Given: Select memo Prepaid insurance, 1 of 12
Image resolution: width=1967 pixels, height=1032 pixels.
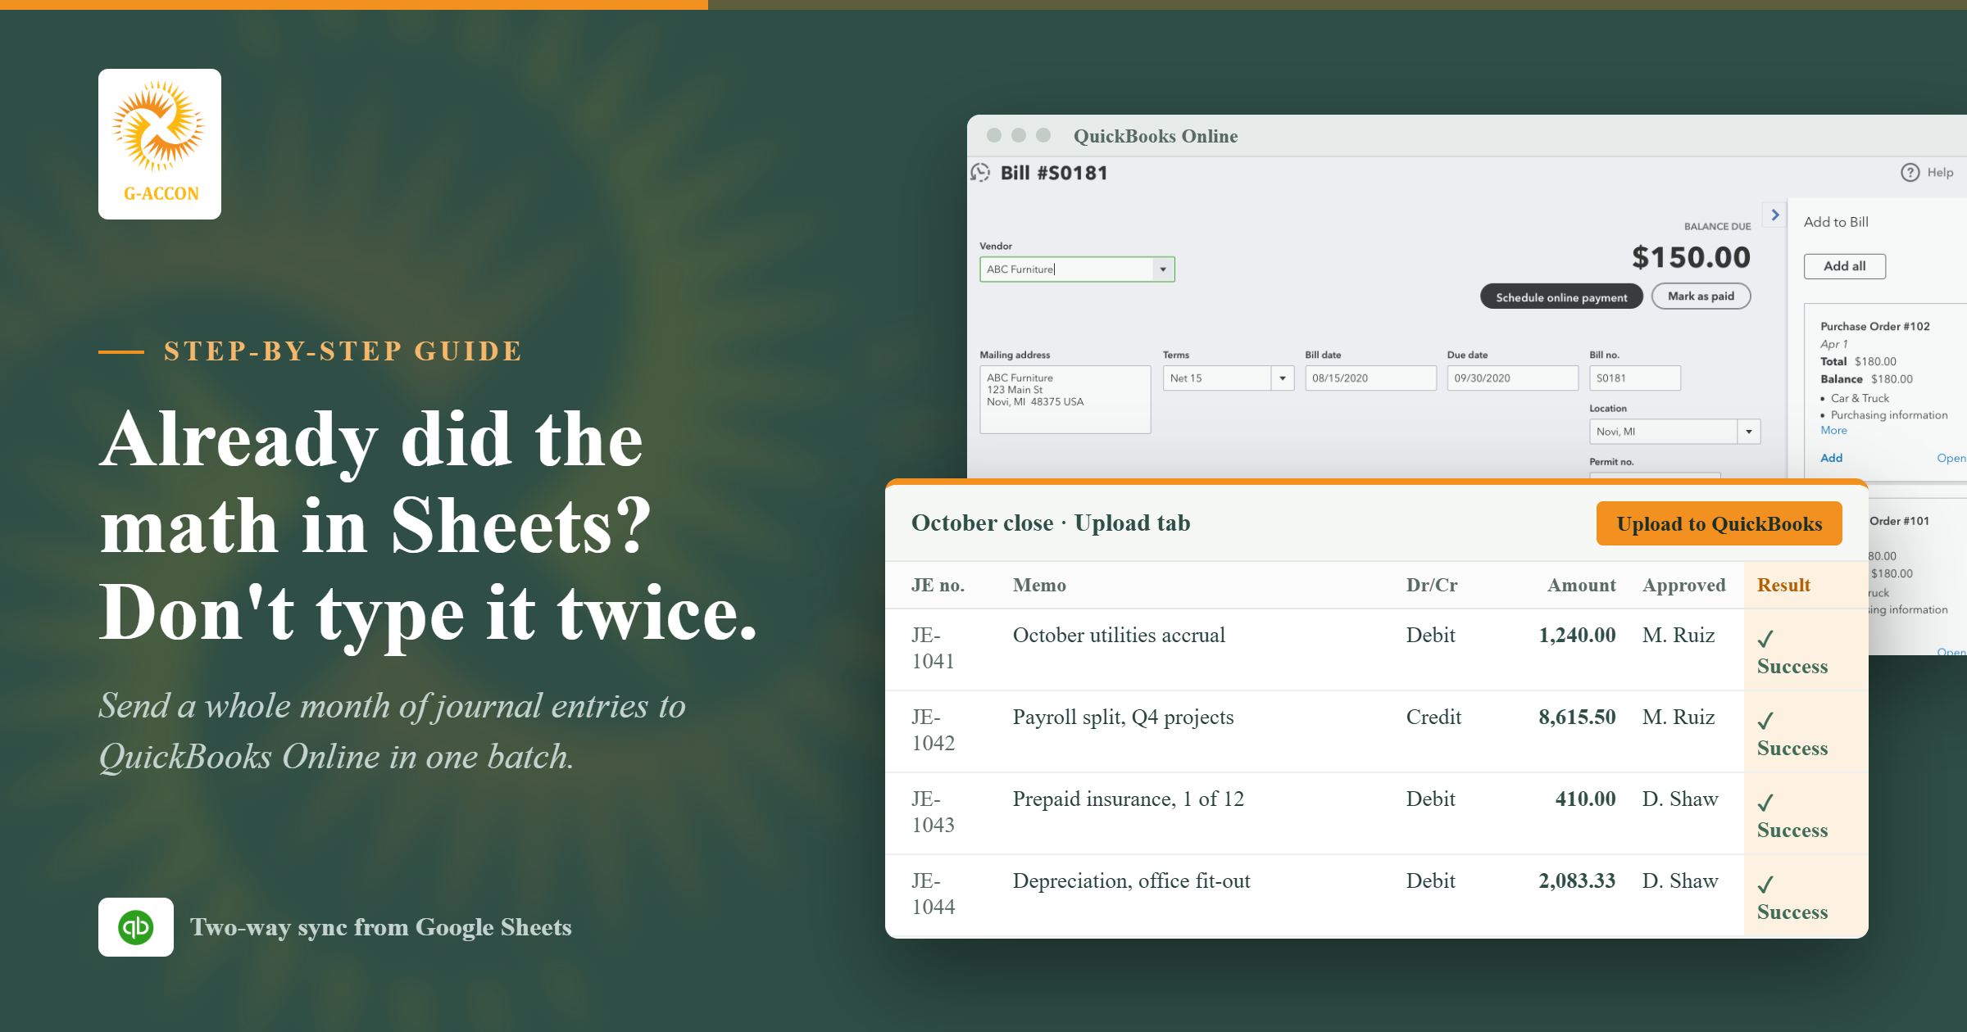Looking at the screenshot, I should (1128, 799).
